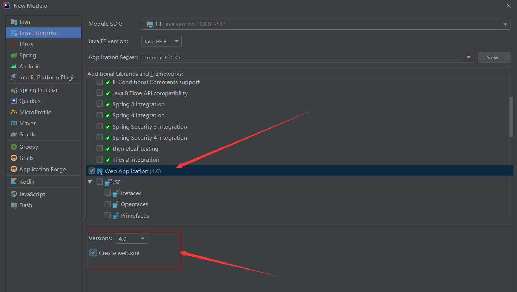Check the JSF framework checkbox
The image size is (517, 292).
99,182
